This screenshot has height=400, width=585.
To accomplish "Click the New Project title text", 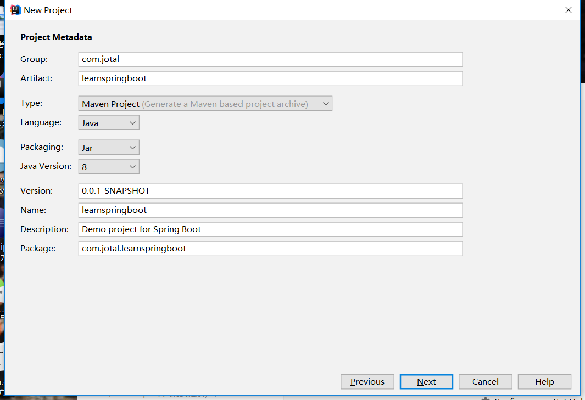I will coord(48,10).
